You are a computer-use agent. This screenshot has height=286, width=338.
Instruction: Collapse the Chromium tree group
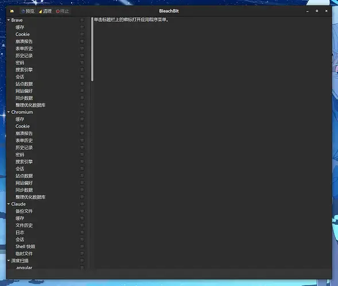click(9, 112)
